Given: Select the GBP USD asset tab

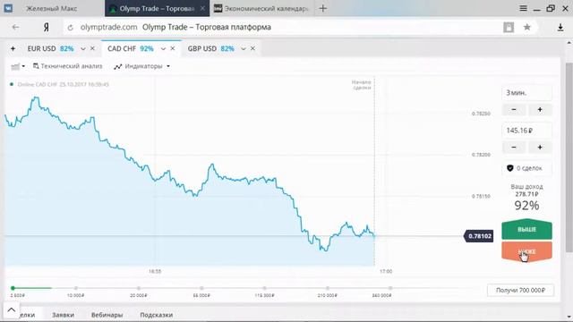Looking at the screenshot, I should click(x=211, y=48).
